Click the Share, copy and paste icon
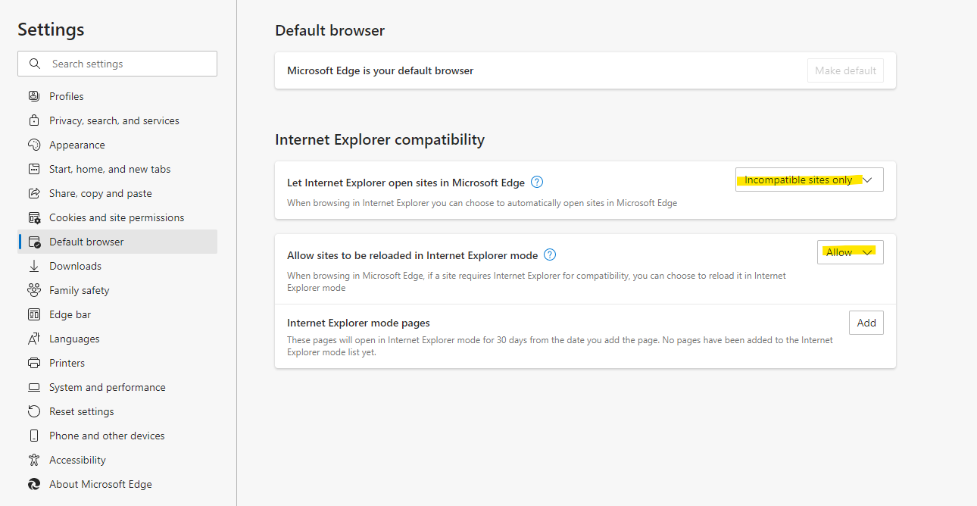 coord(33,193)
